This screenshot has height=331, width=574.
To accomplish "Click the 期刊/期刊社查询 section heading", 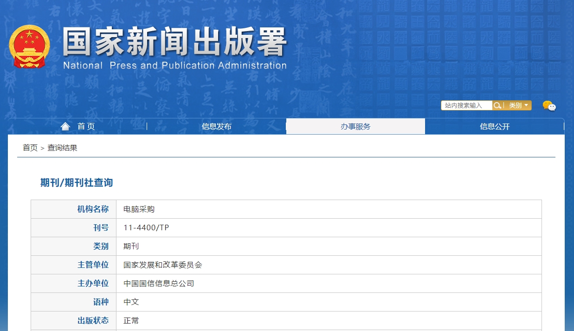I will point(77,182).
